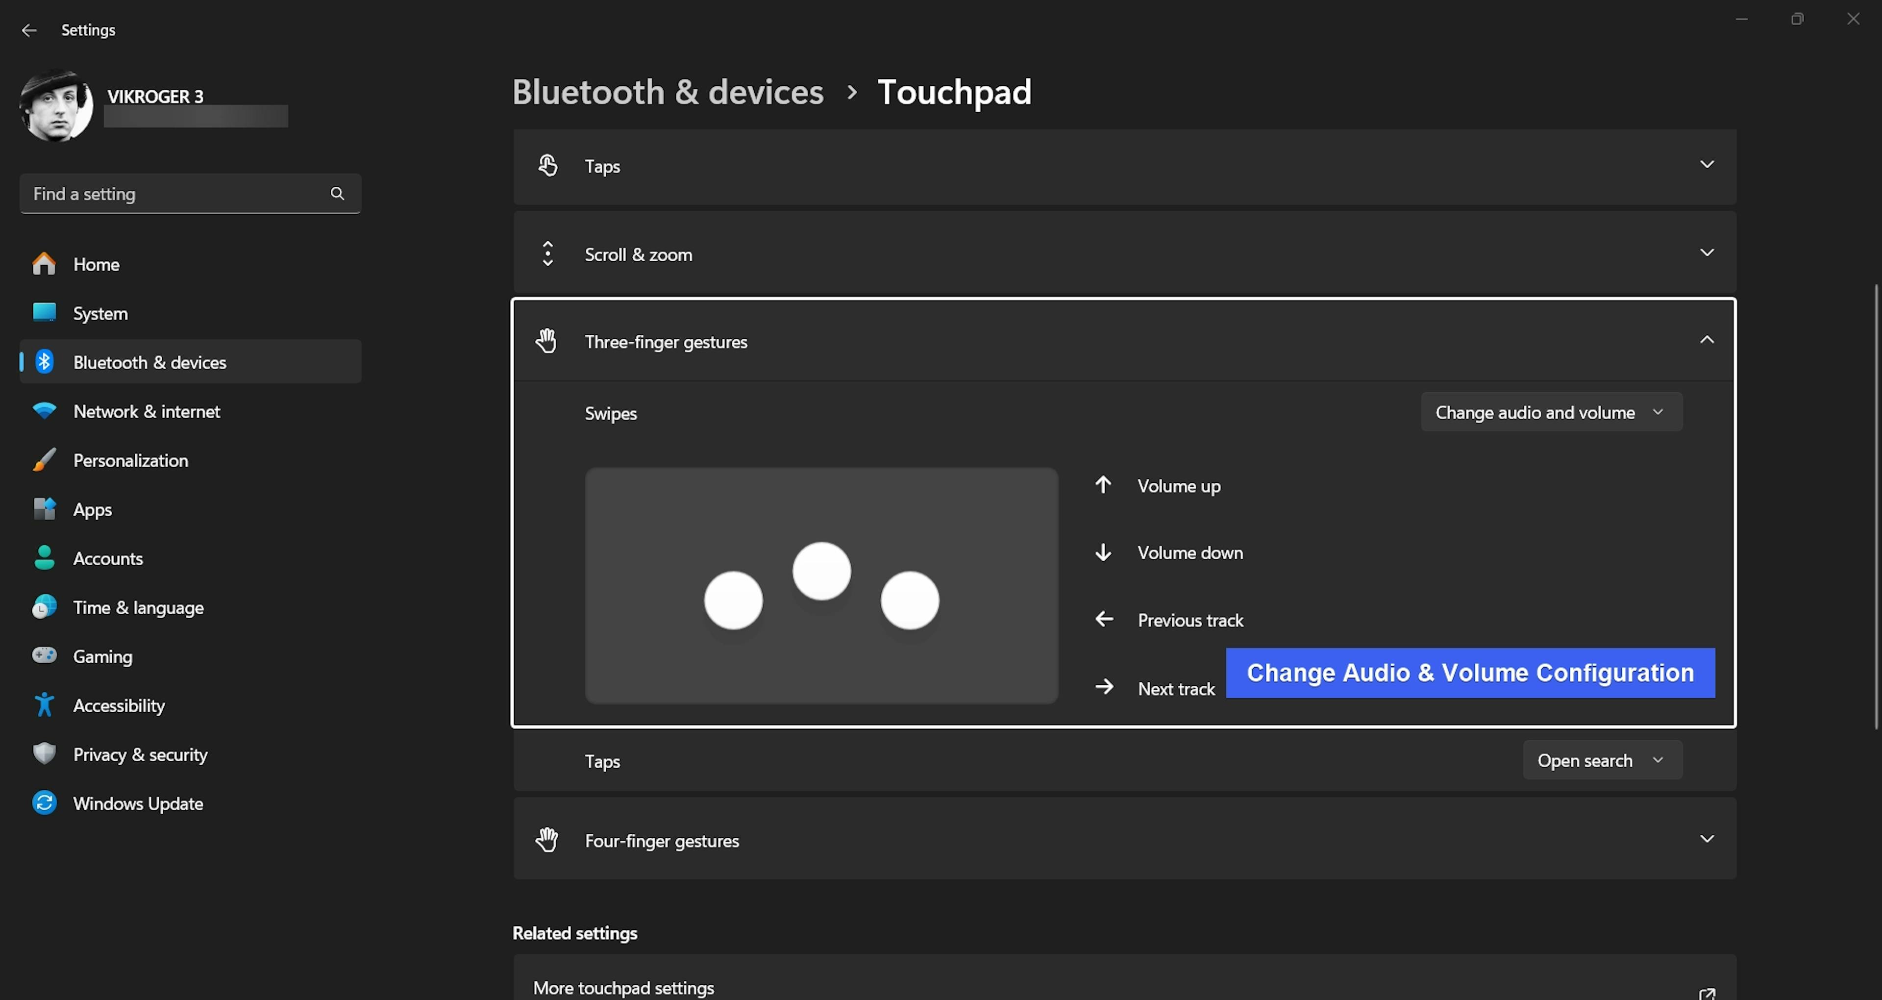
Task: Expand the Scroll & zoom section
Action: (x=1707, y=253)
